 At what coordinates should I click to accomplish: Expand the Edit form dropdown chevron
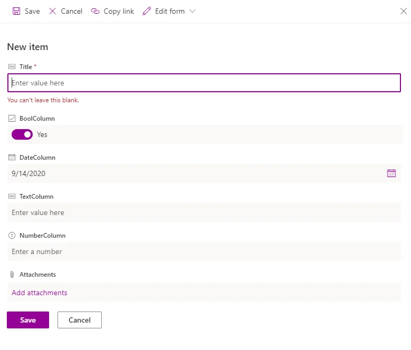coord(192,11)
